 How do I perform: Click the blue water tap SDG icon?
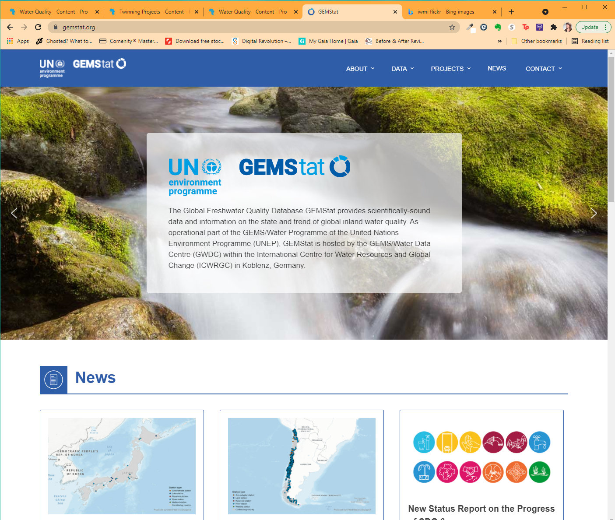[540, 442]
